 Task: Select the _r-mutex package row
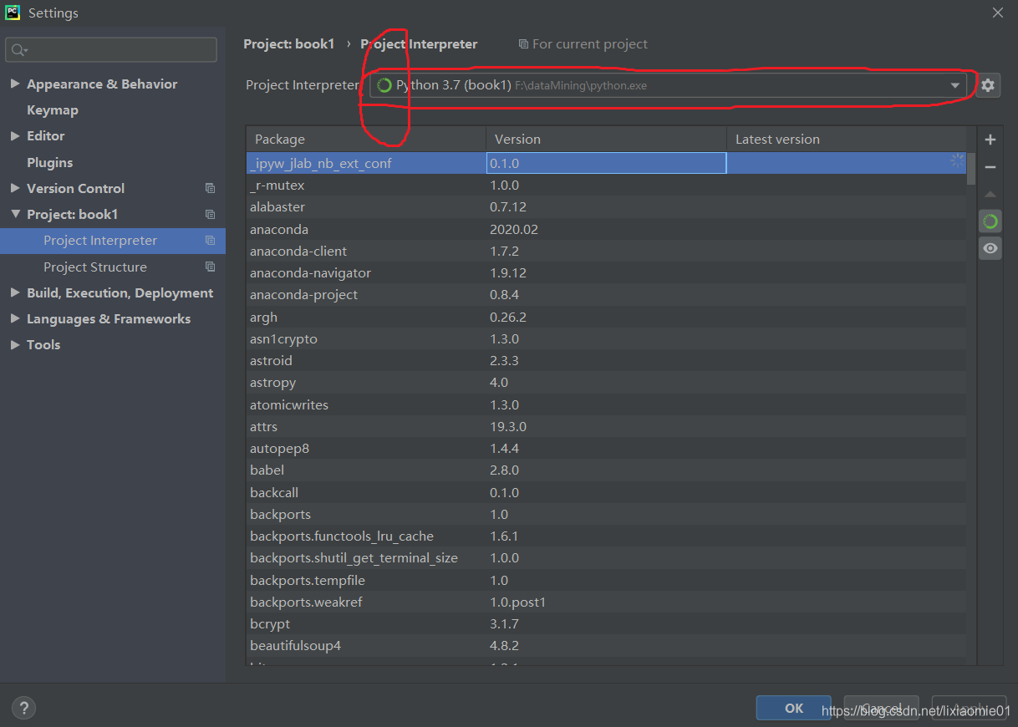pyautogui.click(x=607, y=185)
